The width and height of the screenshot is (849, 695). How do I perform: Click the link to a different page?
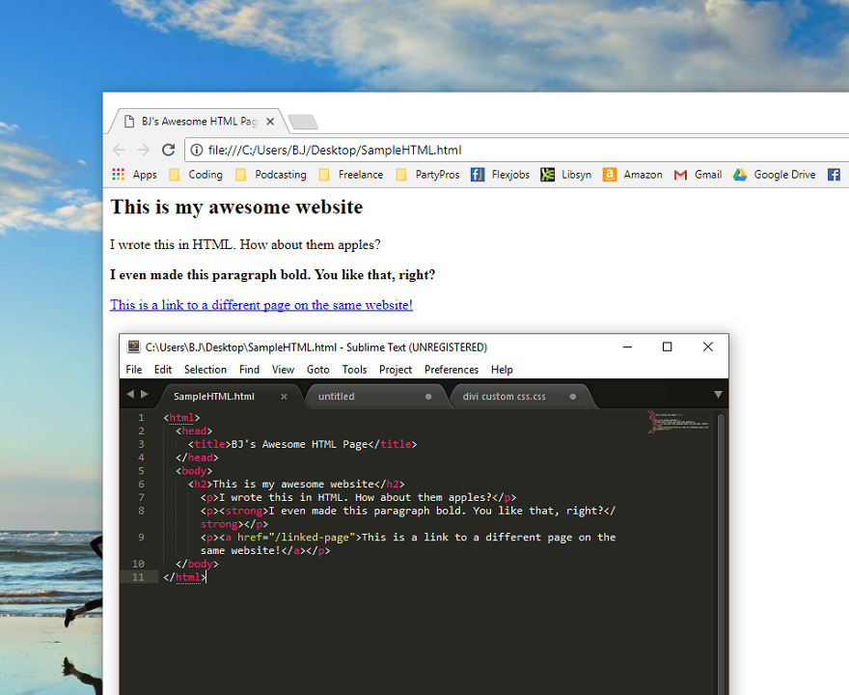pos(260,305)
